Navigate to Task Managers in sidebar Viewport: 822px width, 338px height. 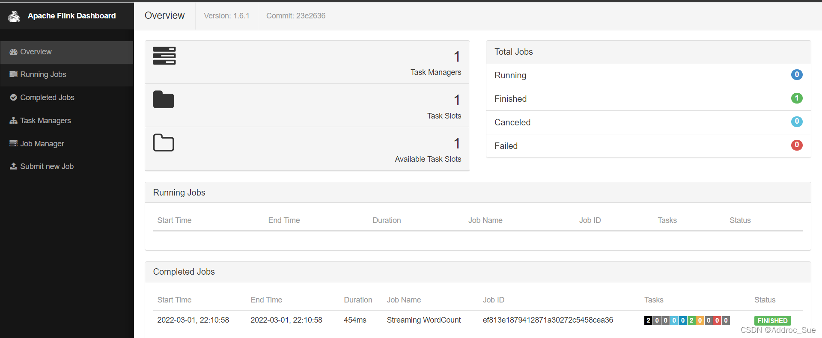67,121
